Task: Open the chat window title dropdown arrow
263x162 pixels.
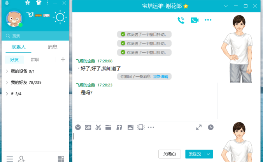Action: point(226,6)
